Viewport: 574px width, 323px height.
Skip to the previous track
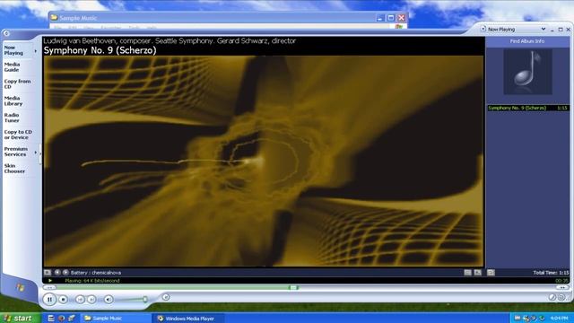pos(80,299)
